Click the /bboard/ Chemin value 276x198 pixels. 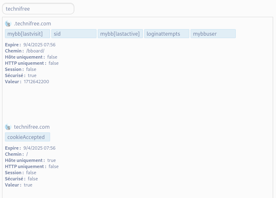pos(35,51)
